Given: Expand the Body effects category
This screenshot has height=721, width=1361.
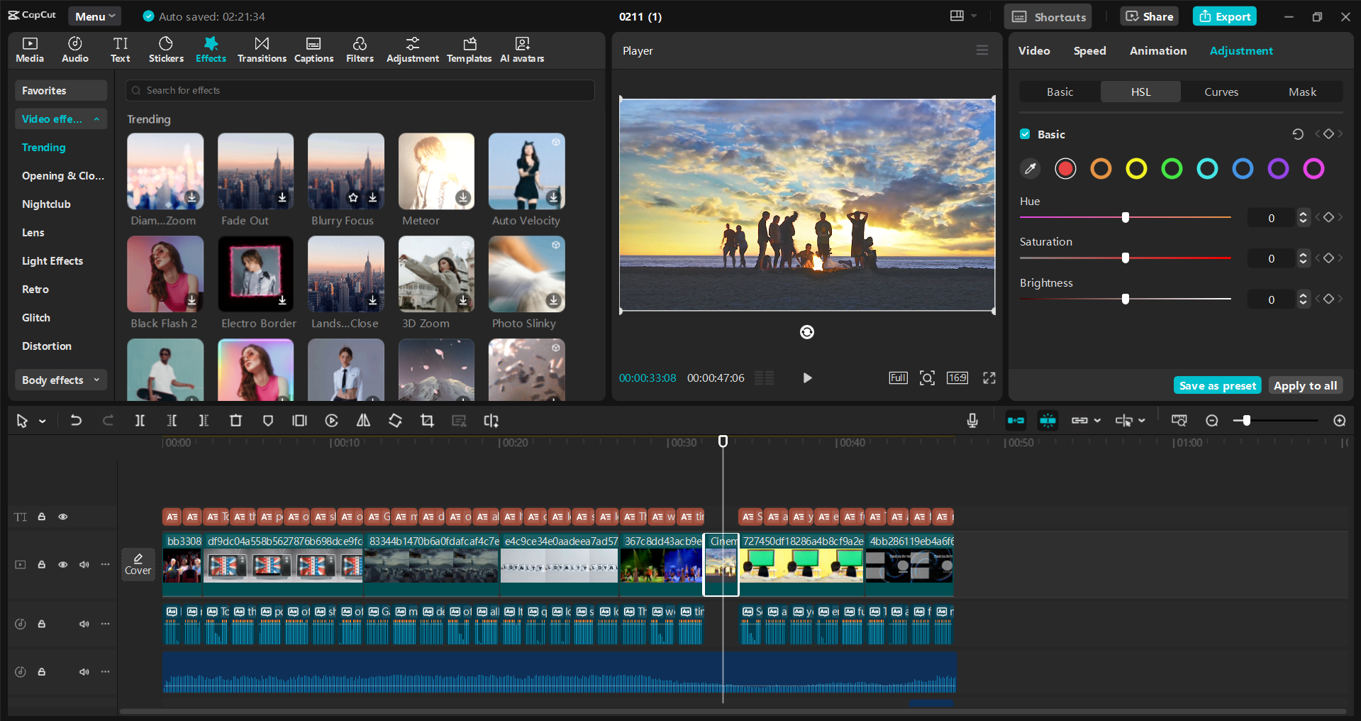Looking at the screenshot, I should point(60,380).
